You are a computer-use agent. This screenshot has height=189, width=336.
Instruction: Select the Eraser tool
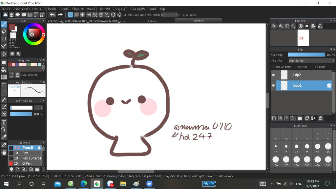click(x=4, y=31)
